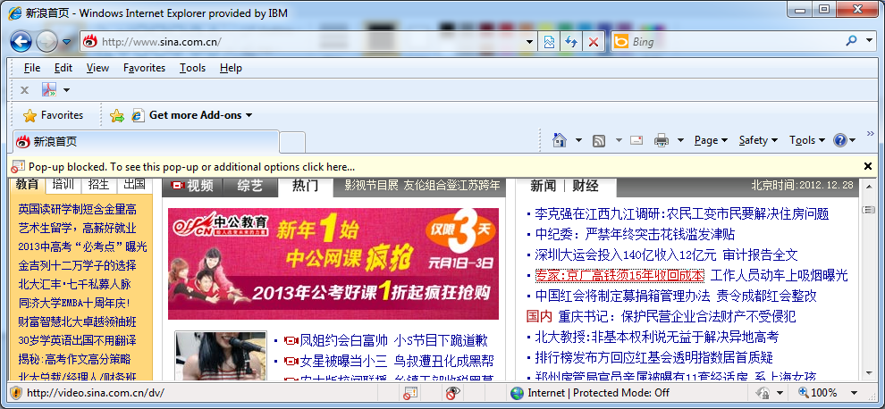Select the 出国 tab
This screenshot has width=885, height=409.
coord(134,184)
